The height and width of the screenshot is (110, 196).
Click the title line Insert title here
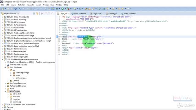pos(79,30)
